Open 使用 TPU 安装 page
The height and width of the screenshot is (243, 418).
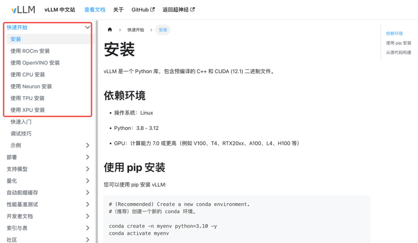(x=27, y=98)
